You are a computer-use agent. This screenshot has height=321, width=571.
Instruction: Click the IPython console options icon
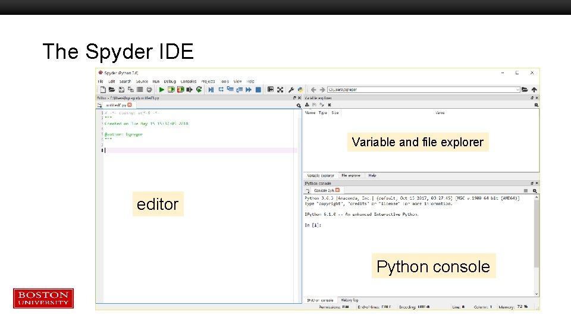535,191
